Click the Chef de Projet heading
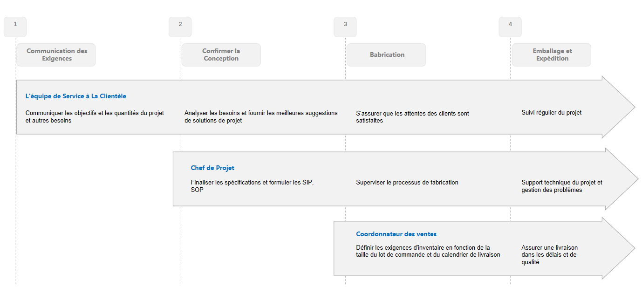 pyautogui.click(x=212, y=168)
